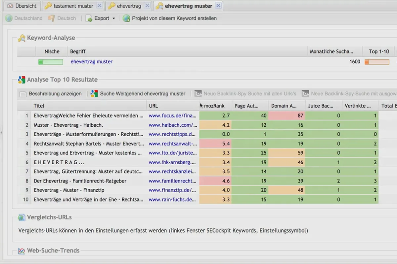Viewport: 397px width, 264px height.
Task: Click the globe icon next to Projekt erstellen
Action: coord(126,18)
